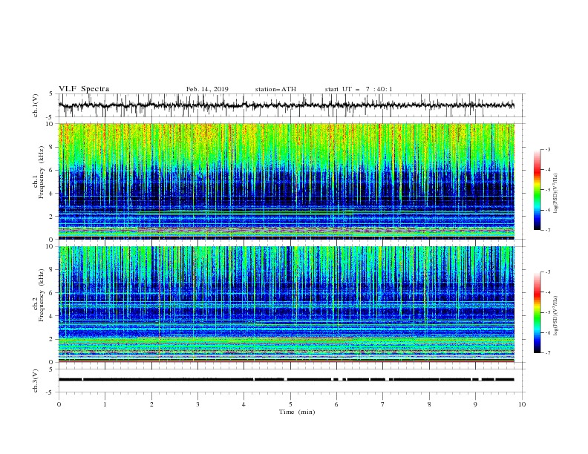Click time axis tick label "7"

(x=383, y=404)
